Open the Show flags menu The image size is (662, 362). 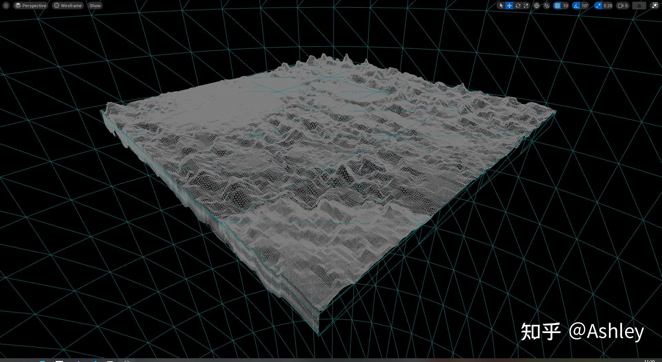[94, 6]
